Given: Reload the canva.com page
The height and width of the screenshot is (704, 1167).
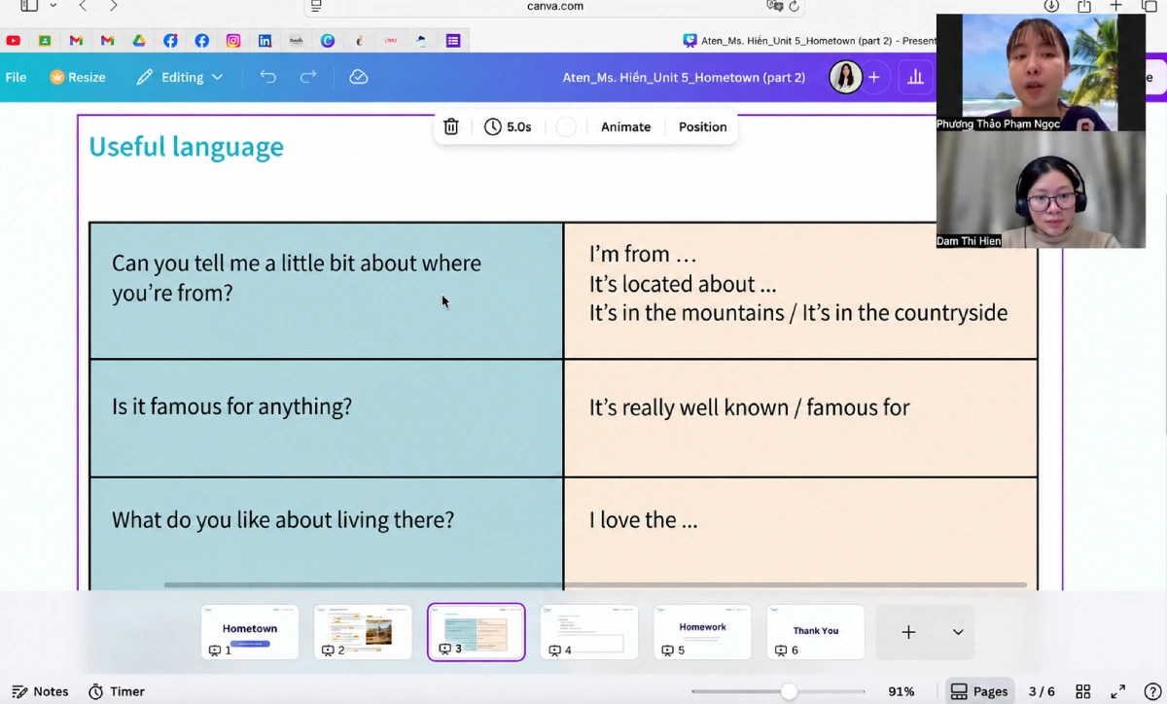Looking at the screenshot, I should click(x=794, y=6).
